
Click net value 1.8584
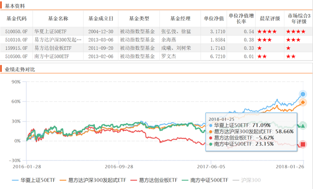[218, 40]
